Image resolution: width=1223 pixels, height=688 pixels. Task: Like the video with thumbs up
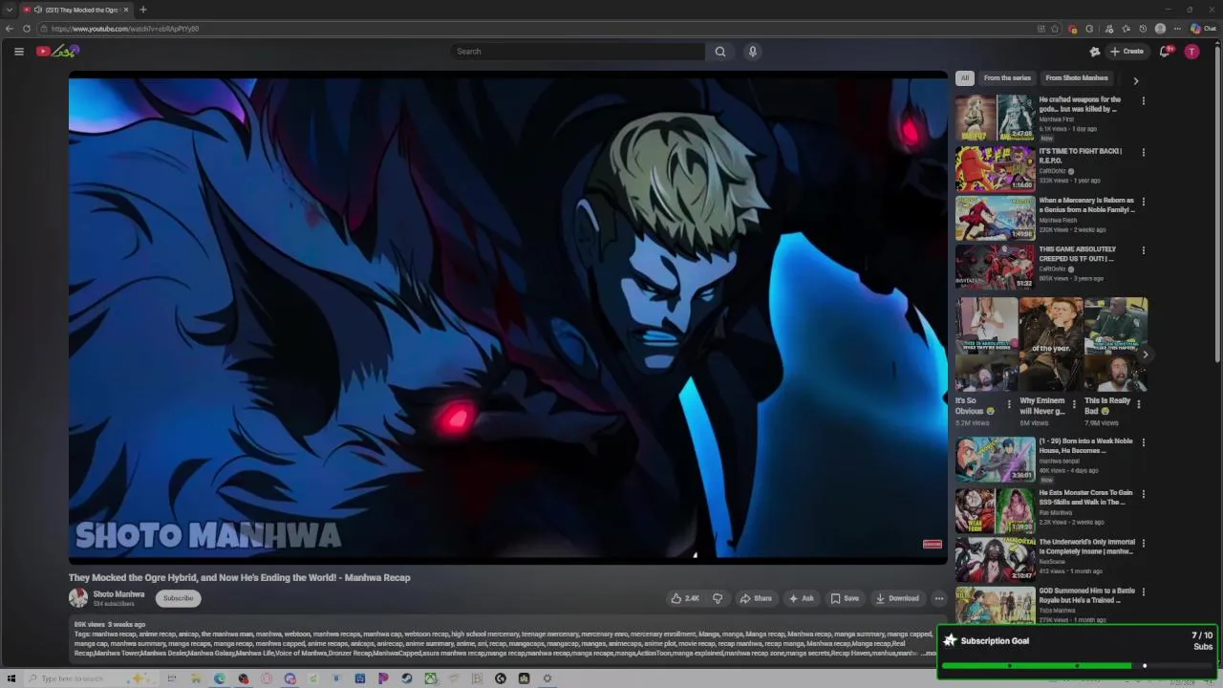[685, 598]
